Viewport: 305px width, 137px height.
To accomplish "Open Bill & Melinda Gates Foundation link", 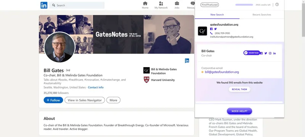I will 164,71.
